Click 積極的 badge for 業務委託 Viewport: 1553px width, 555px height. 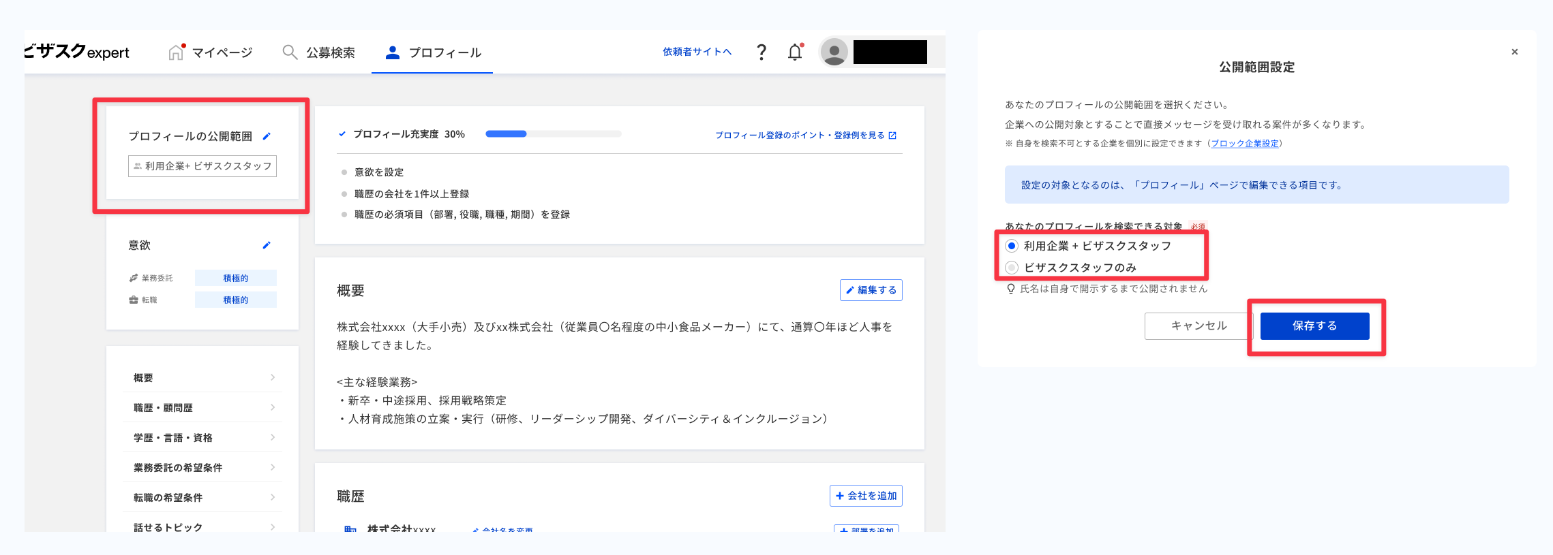(236, 278)
